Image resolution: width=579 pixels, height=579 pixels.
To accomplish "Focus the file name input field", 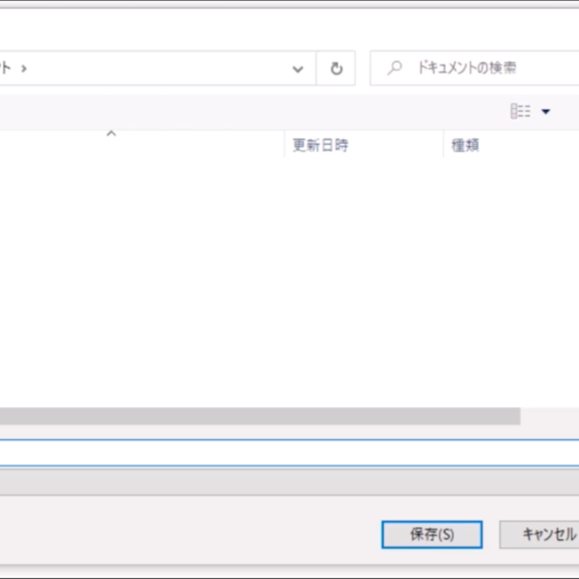I will pos(289,452).
